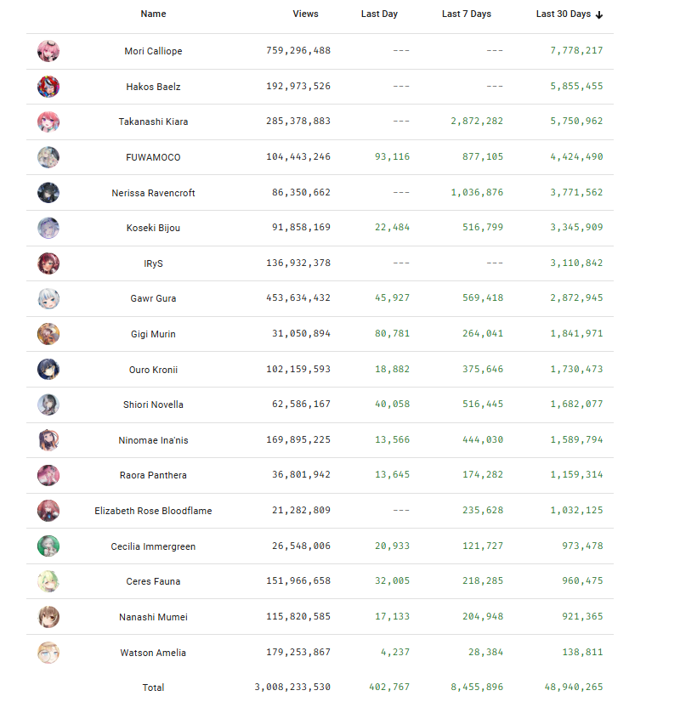Open the Koseki Bijou name link
Screen dimensions: 680x713
point(153,228)
